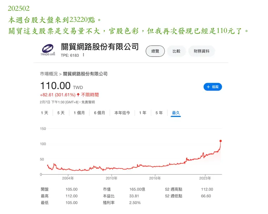Click the 開盤 105.00 value

(72, 189)
